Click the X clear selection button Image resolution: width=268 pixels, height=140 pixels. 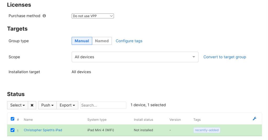point(32,105)
